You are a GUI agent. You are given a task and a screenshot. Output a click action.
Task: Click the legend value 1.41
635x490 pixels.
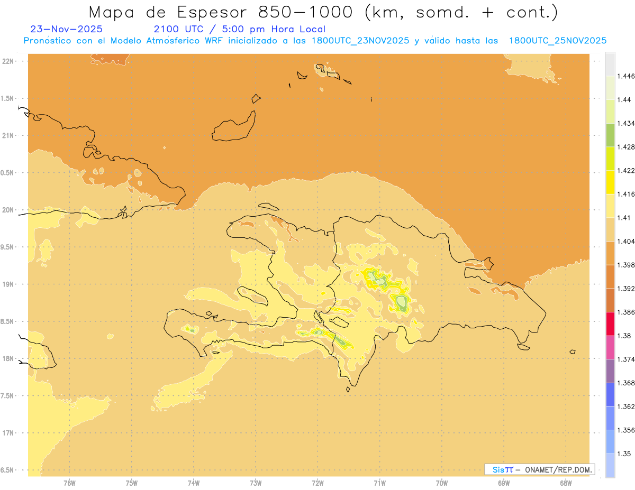point(624,217)
